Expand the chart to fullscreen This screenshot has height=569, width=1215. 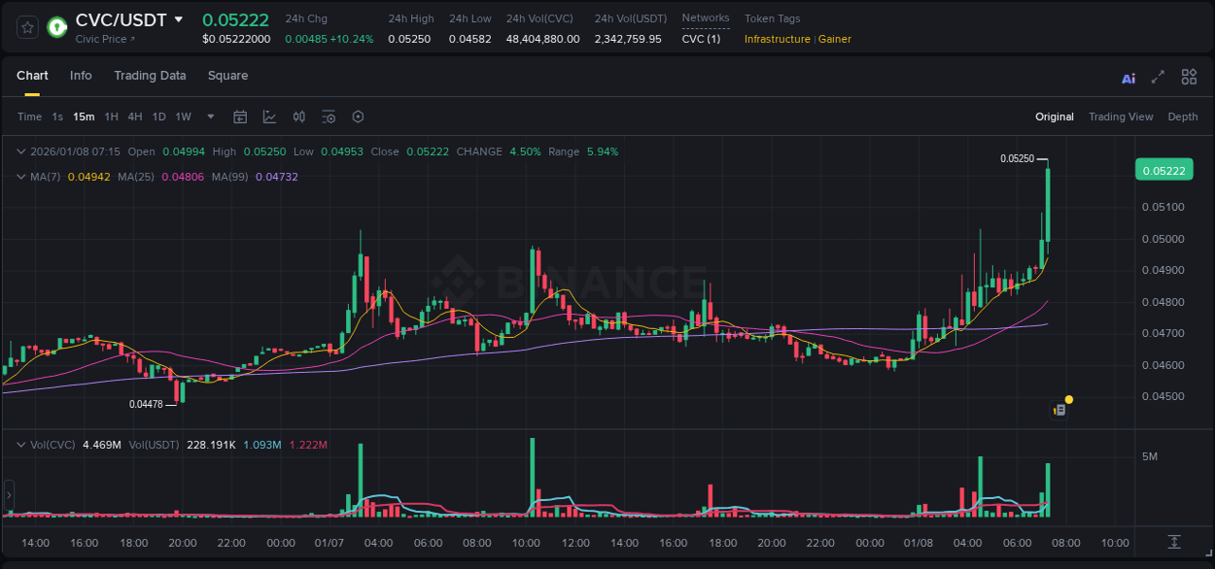(1158, 77)
